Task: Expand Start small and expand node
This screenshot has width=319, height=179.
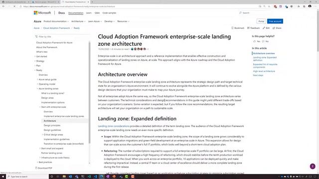Action: (x=40, y=149)
